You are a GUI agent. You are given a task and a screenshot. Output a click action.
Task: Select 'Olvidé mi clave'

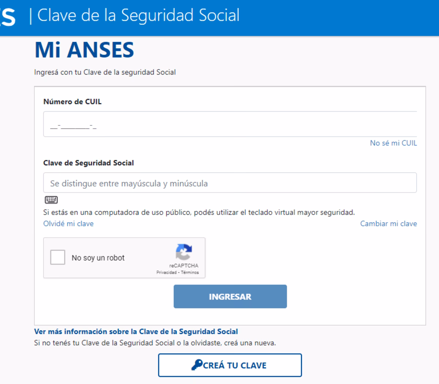coord(68,223)
